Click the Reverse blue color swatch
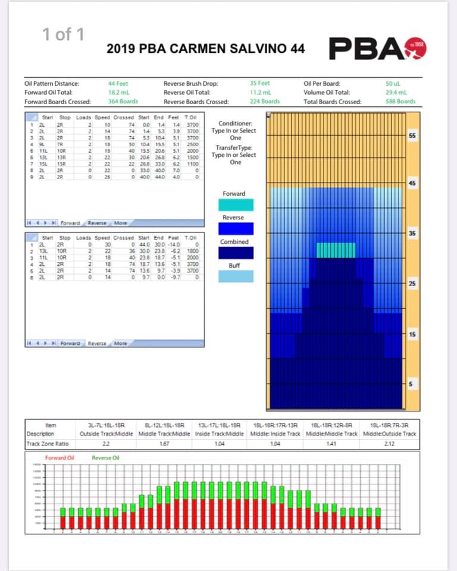The image size is (457, 571). click(236, 228)
